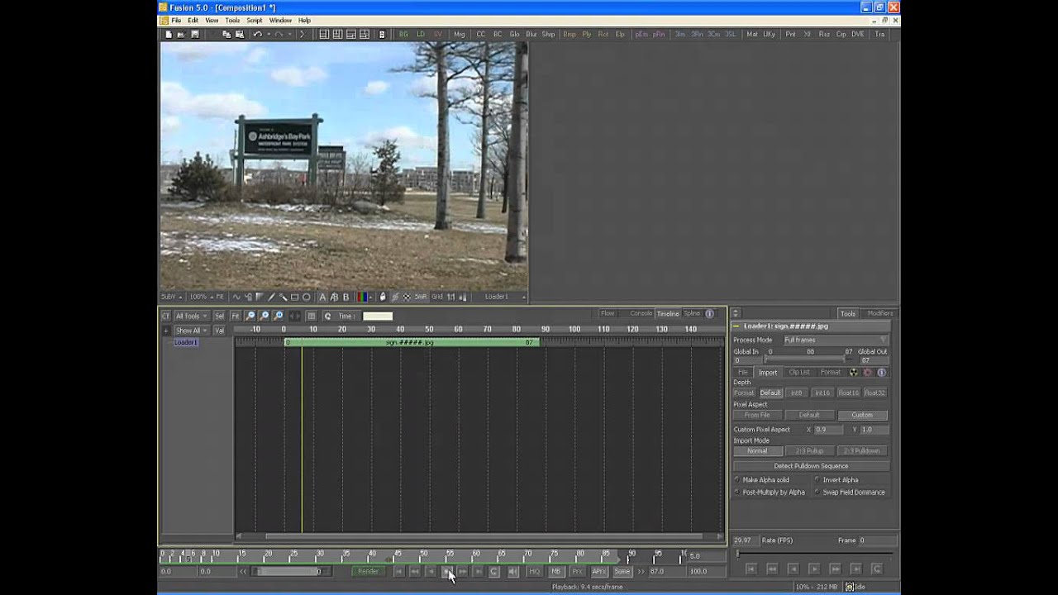The height and width of the screenshot is (595, 1058).
Task: Switch to the Spline tab
Action: tap(691, 313)
